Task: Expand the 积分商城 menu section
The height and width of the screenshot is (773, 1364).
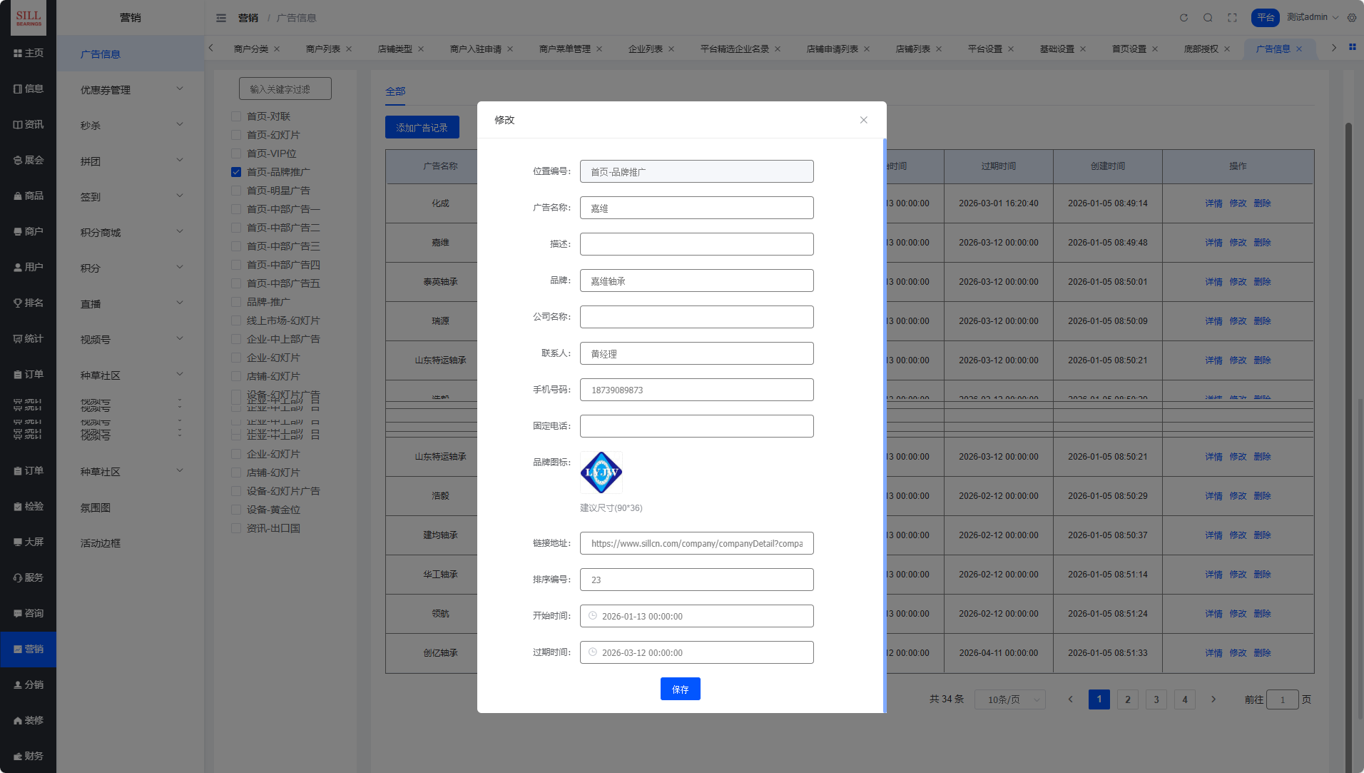Action: point(131,233)
